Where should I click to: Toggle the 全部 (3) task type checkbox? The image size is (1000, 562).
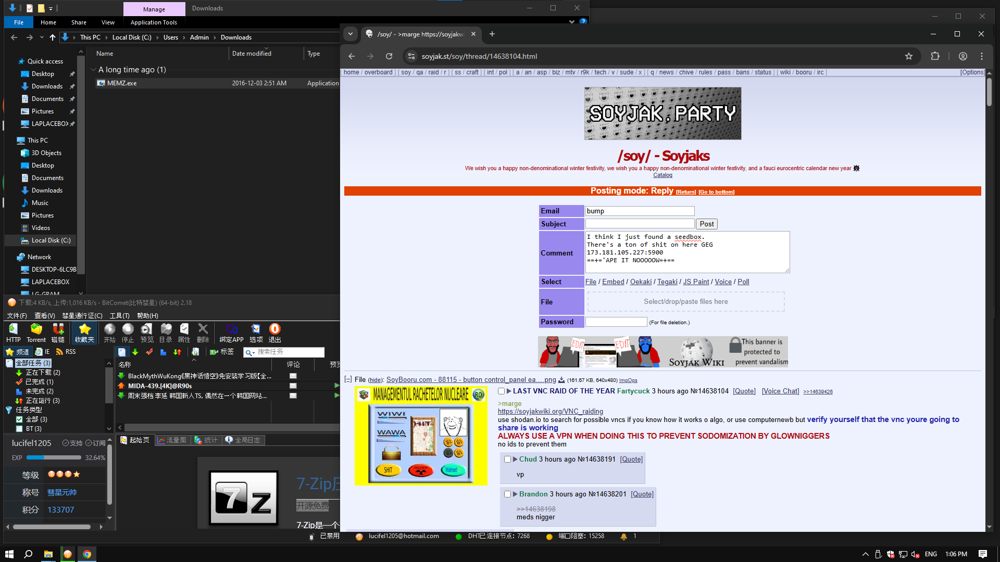pos(19,419)
